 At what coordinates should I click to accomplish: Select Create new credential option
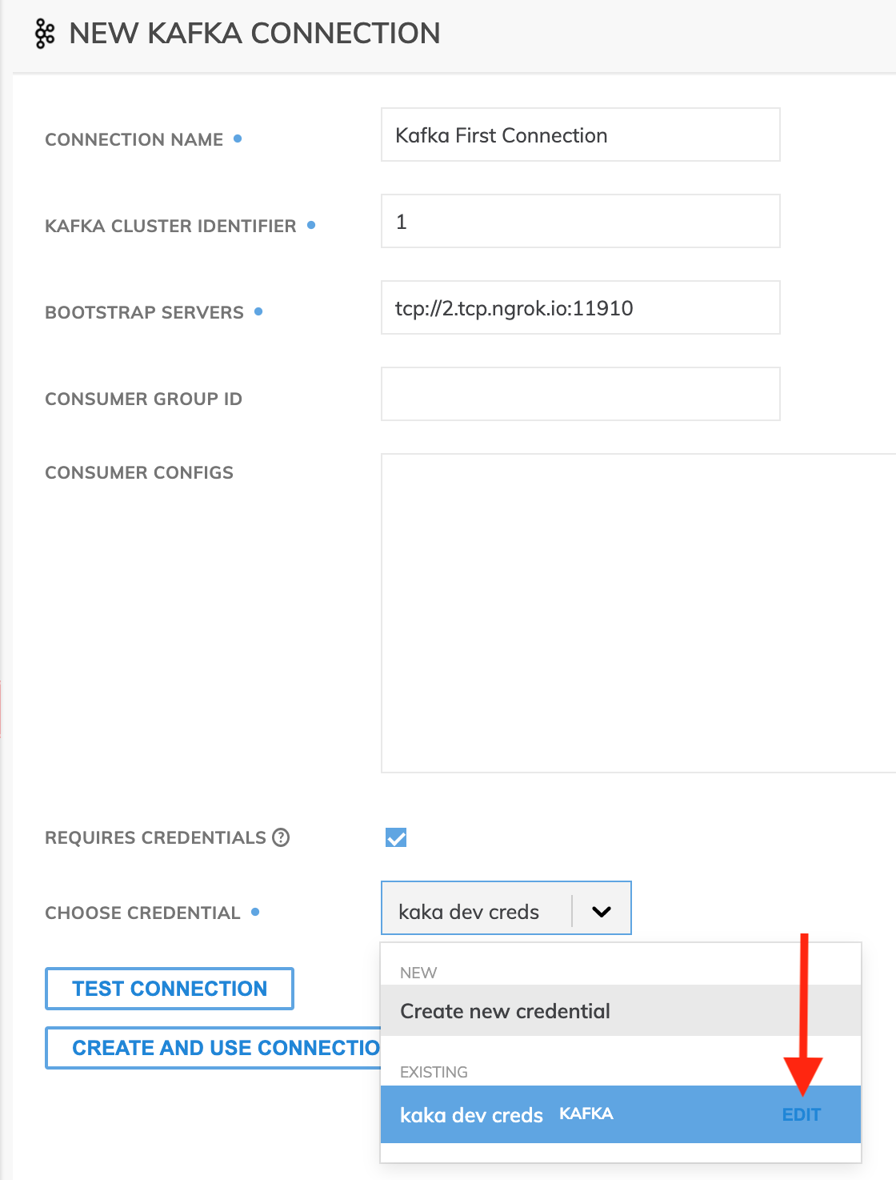(x=621, y=1010)
